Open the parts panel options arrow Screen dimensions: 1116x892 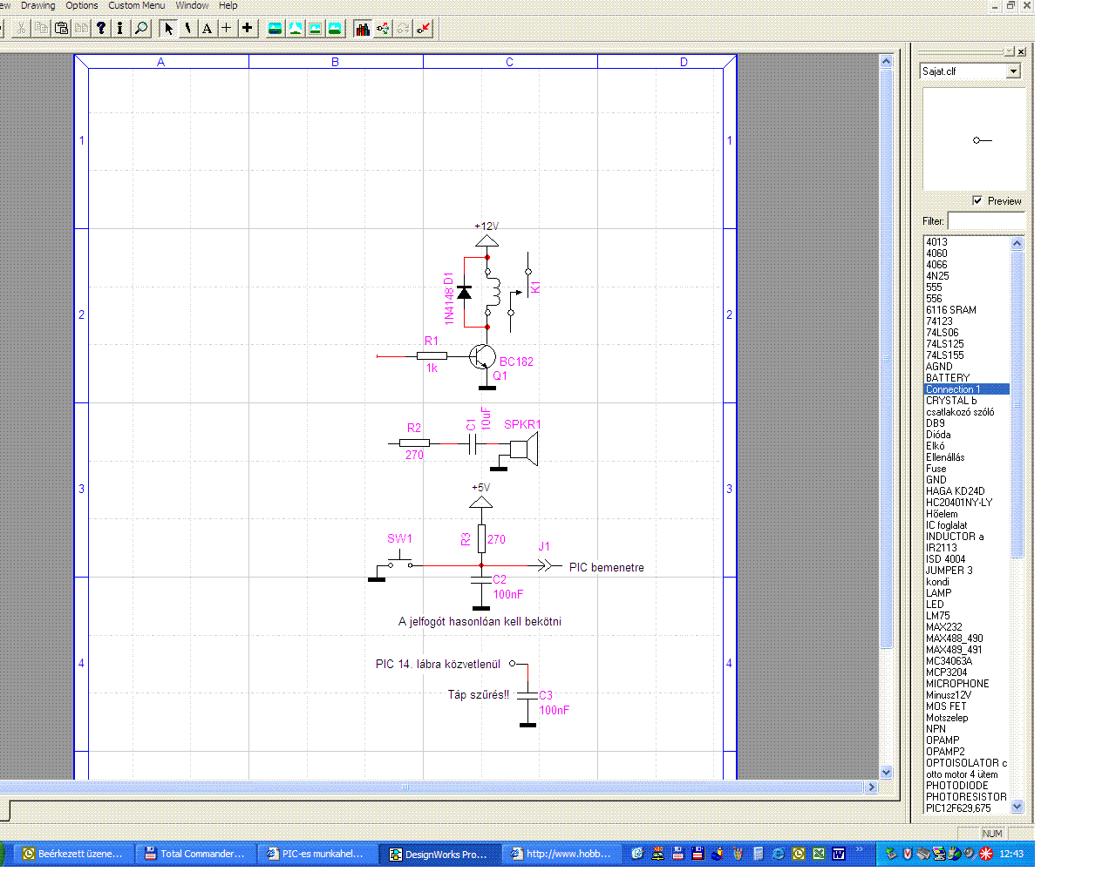tap(1009, 52)
